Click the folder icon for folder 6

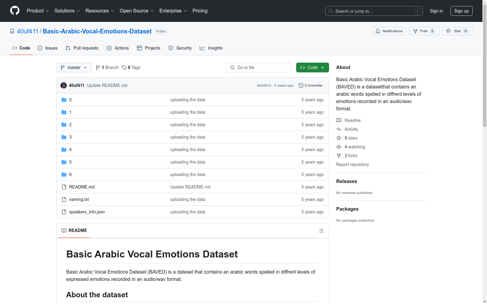pyautogui.click(x=64, y=174)
